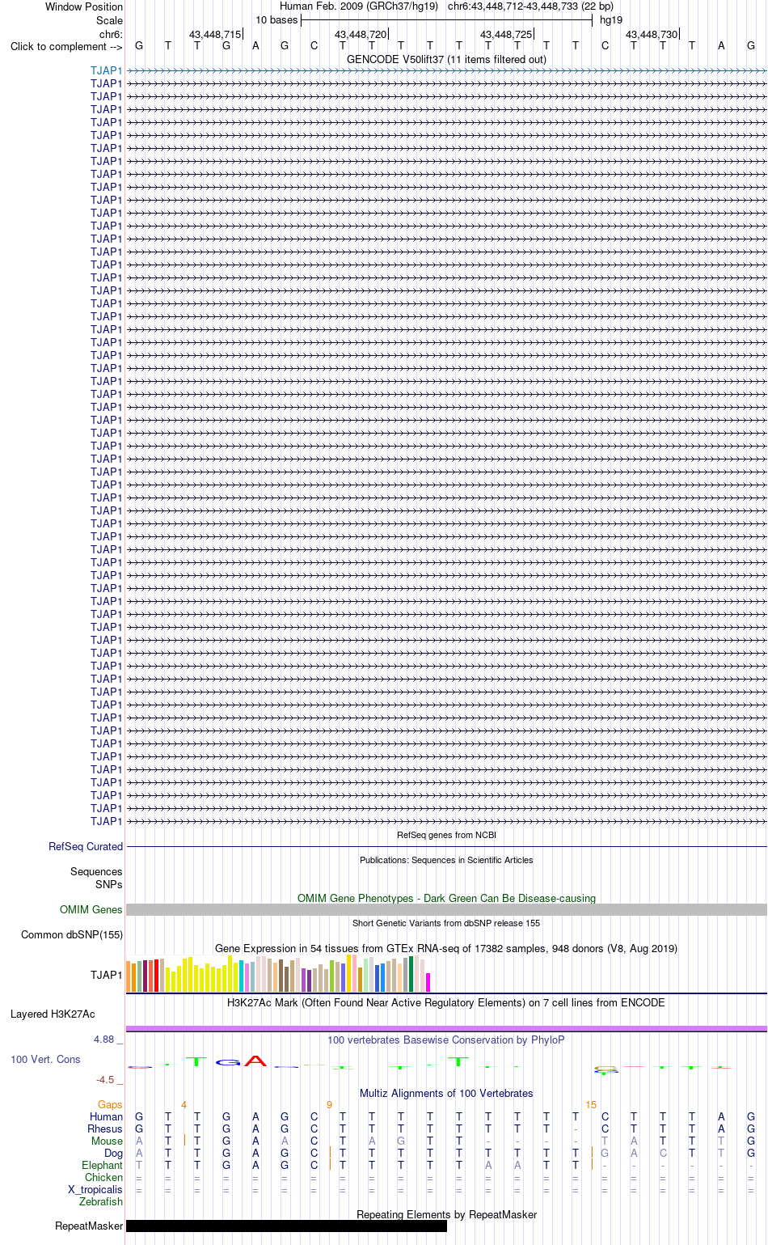Click the magenta last bar in GTEx chart
The height and width of the screenshot is (1245, 768).
click(x=428, y=982)
